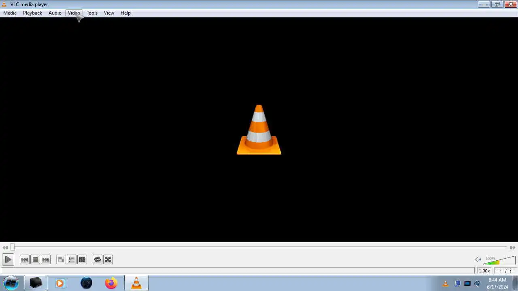Click the system tray speaker icon
This screenshot has height=291, width=518.
(x=477, y=283)
